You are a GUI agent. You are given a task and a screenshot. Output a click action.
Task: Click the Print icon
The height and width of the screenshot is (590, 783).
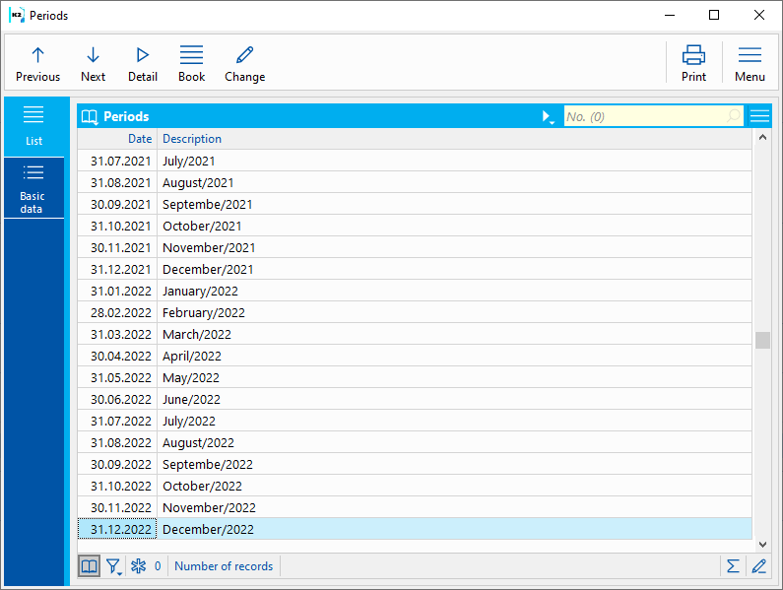point(693,64)
